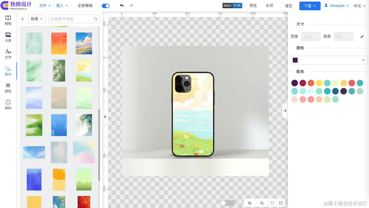369x208 pixels.
Task: Select the yellow sky meadow background thumbnail
Action: [84, 71]
